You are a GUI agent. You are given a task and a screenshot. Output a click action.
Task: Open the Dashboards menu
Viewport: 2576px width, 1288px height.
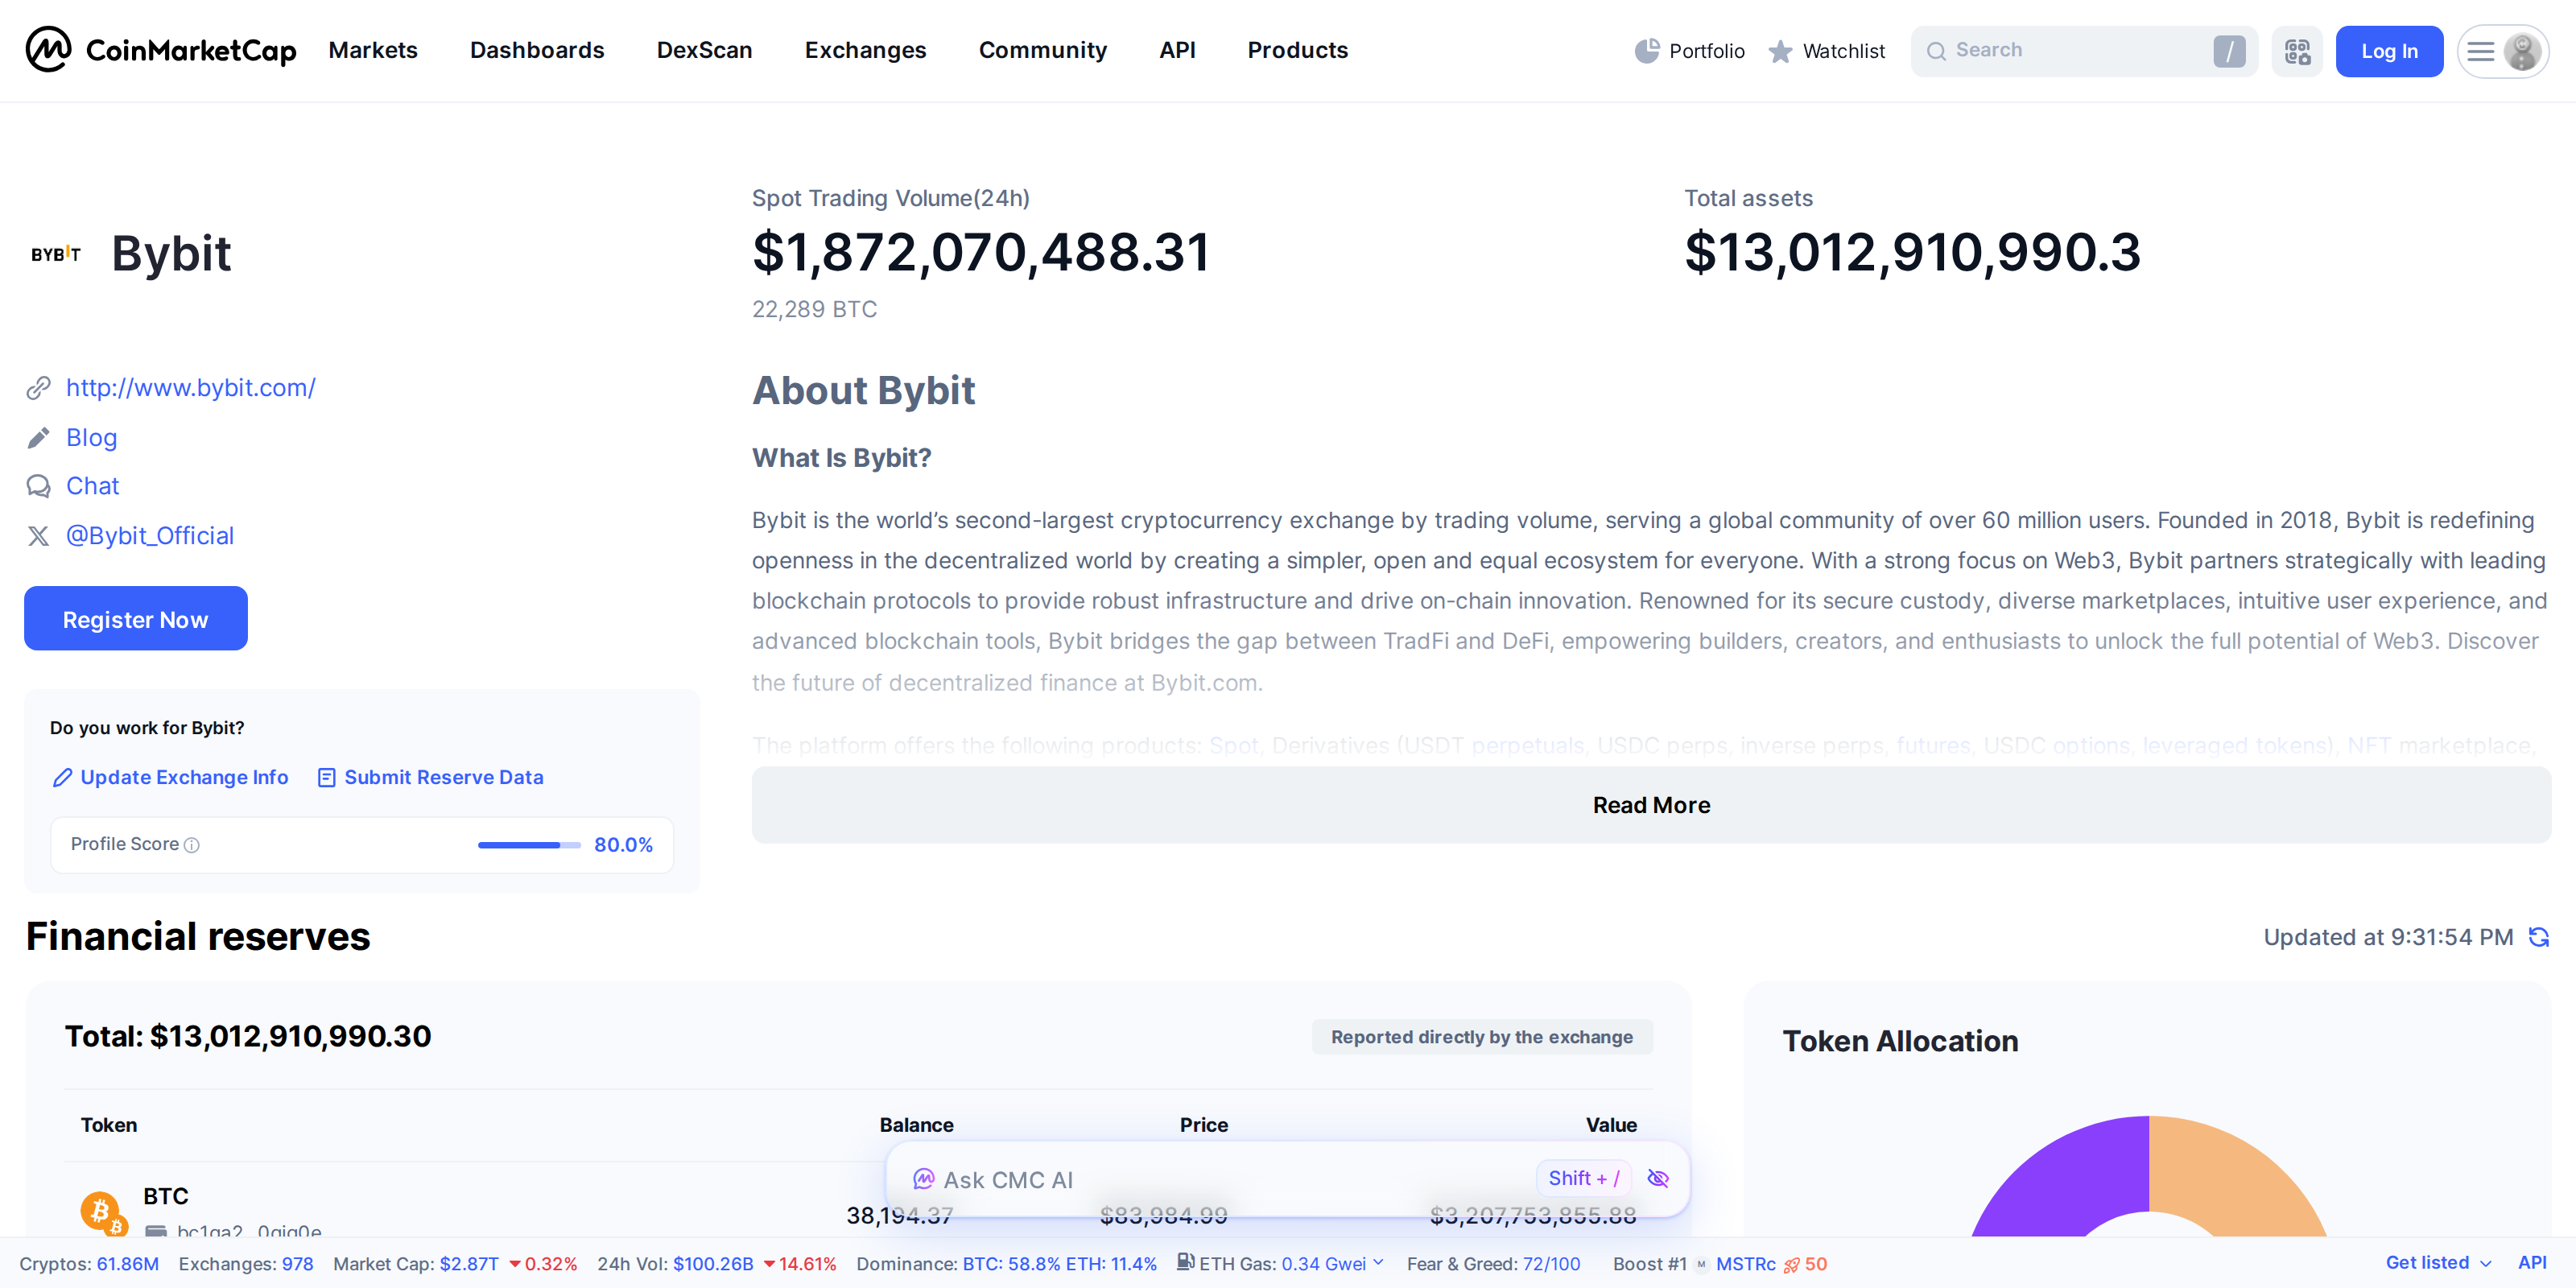[x=537, y=50]
